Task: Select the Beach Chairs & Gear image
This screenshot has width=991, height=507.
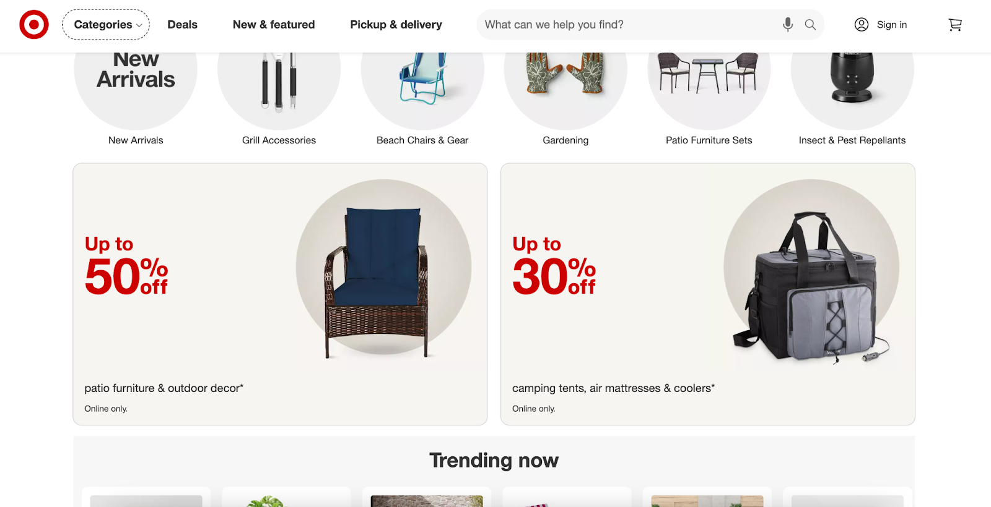Action: [422, 91]
